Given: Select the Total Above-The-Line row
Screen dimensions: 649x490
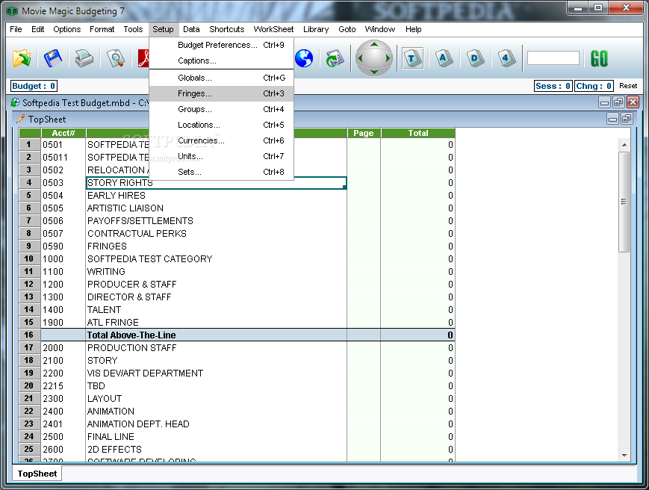Looking at the screenshot, I should 237,335.
